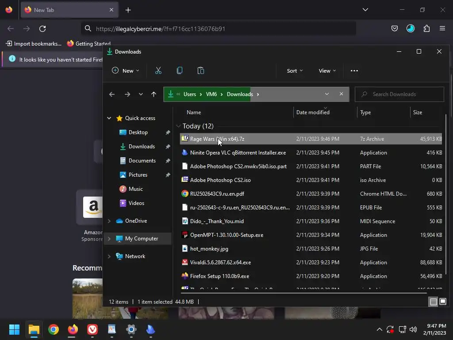Open Getting Started bookmark in Firefox
This screenshot has height=340, width=453.
[x=88, y=44]
